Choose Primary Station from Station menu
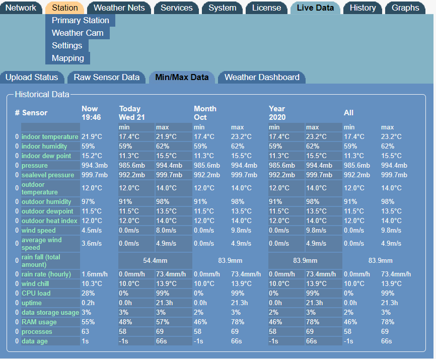This screenshot has height=359, width=436. pyautogui.click(x=80, y=20)
